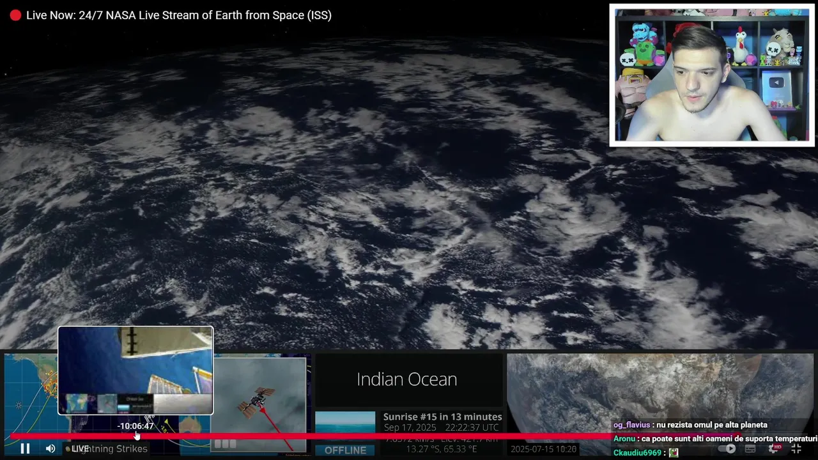Exit fullscreen mode
Image resolution: width=818 pixels, height=460 pixels.
tap(796, 448)
